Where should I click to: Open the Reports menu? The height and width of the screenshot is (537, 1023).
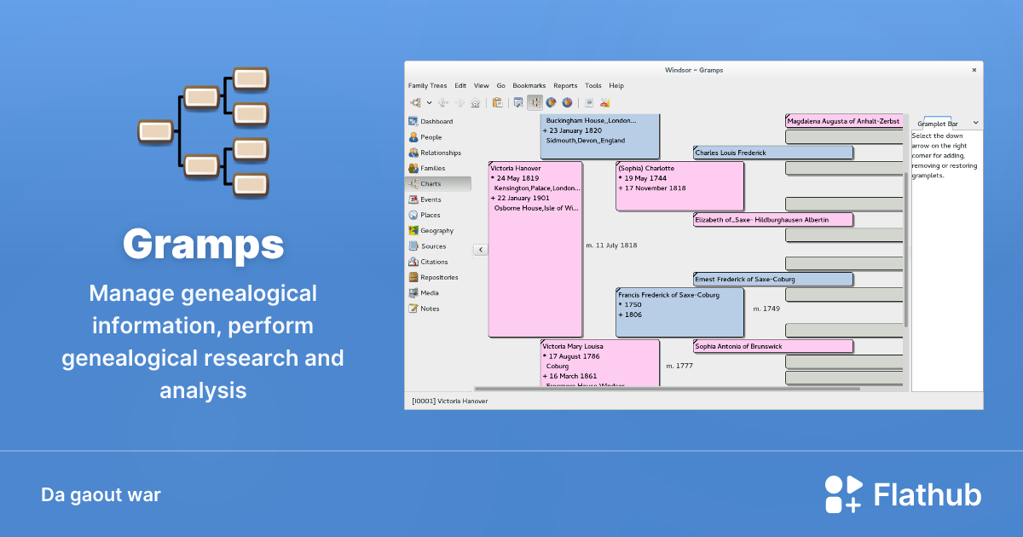pos(564,85)
